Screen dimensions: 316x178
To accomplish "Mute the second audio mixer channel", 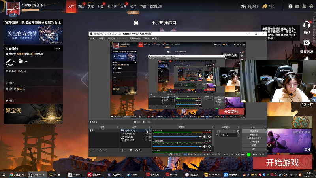I will pos(205,146).
